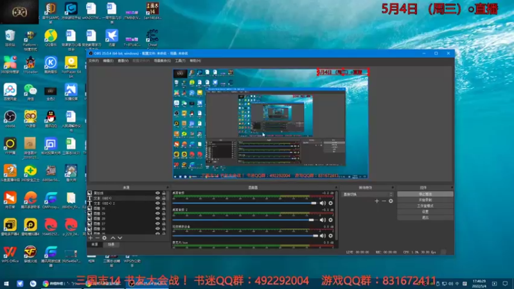Image resolution: width=514 pixels, height=289 pixels.
Task: Remove the selected source with the minus icon under the sources list
Action: click(98, 238)
